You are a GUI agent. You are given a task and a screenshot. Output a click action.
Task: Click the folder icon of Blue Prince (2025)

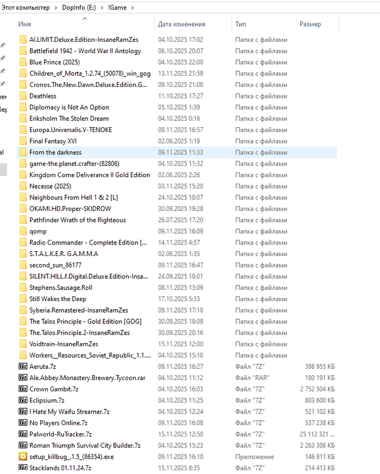(x=23, y=62)
